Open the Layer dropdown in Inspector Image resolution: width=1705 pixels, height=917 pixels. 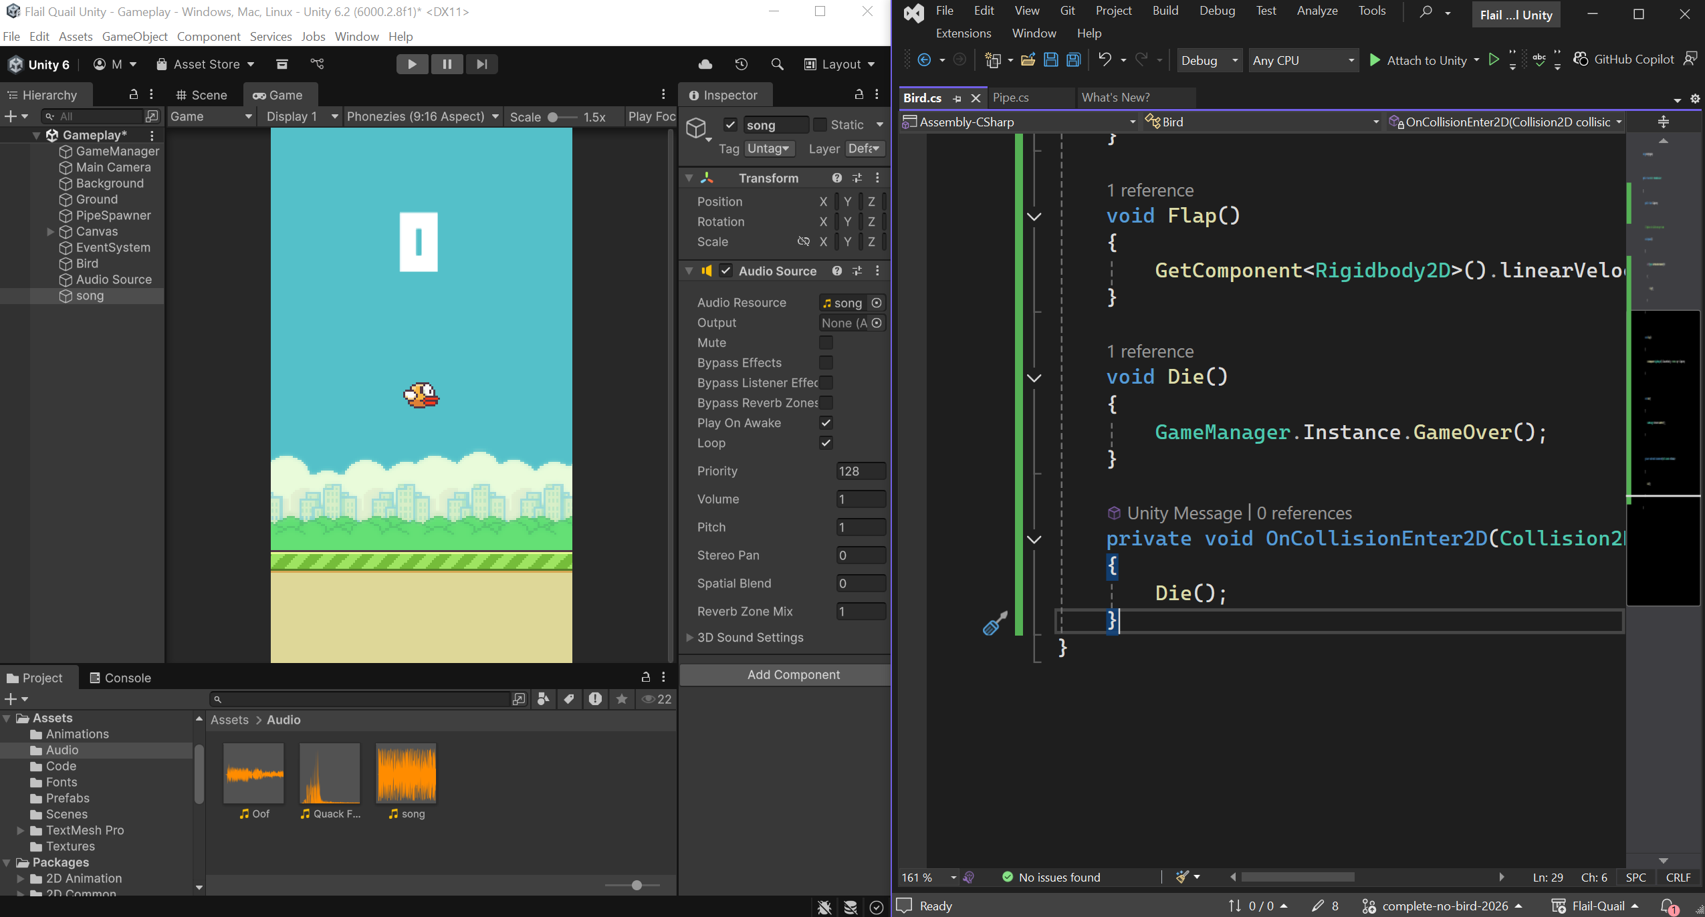click(x=865, y=148)
